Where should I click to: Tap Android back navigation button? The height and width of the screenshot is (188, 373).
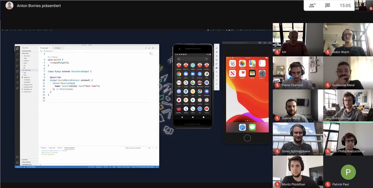point(182,117)
